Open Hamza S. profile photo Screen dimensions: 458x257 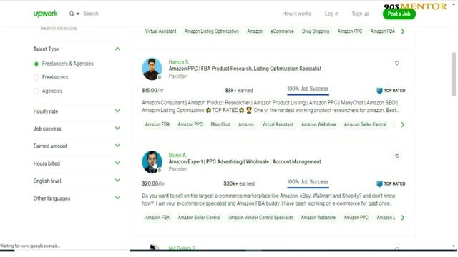coord(152,69)
